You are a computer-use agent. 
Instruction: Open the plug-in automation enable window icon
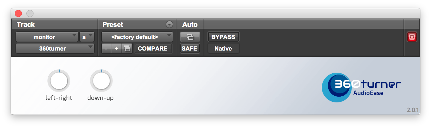click(190, 37)
